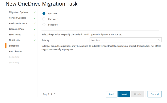Select the Run later radio button
The height and width of the screenshot is (103, 167).
(x=44, y=19)
